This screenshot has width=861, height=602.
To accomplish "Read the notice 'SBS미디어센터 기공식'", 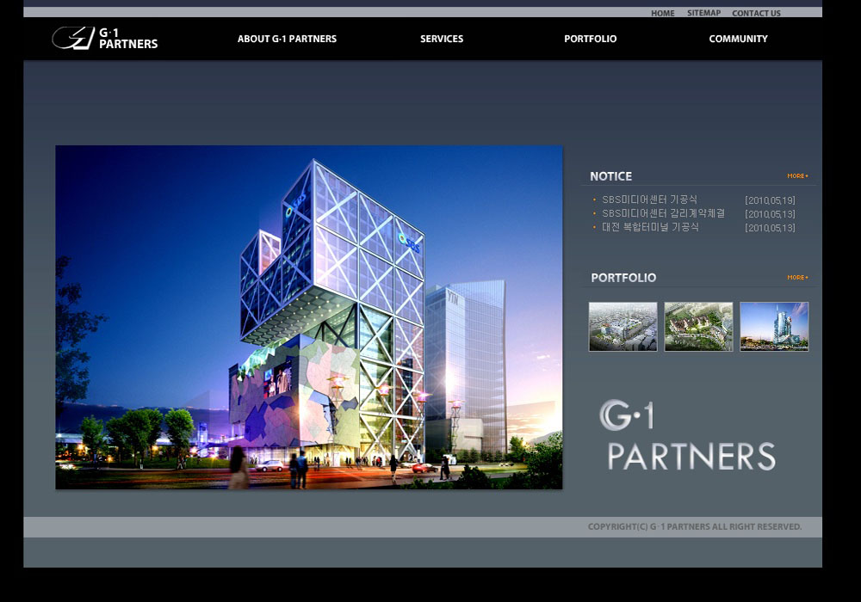I will tap(650, 200).
